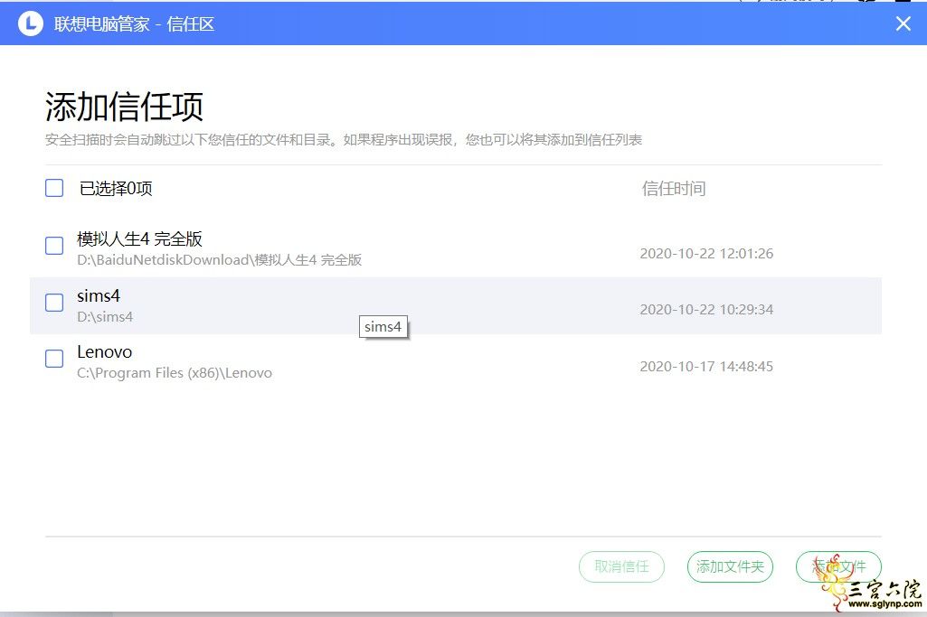Viewport: 927px width, 617px height.
Task: Click the 添加信任项 heading
Action: pyautogui.click(x=124, y=107)
